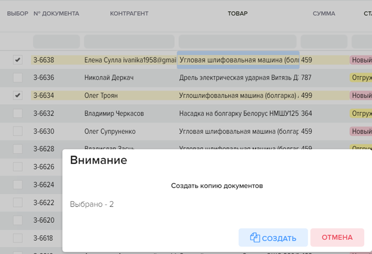Click the Товар column header
The image size is (372, 254).
point(237,14)
